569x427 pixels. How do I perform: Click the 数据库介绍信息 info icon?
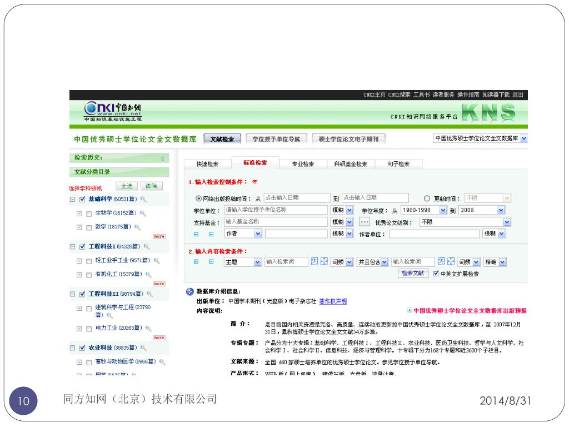pyautogui.click(x=190, y=291)
